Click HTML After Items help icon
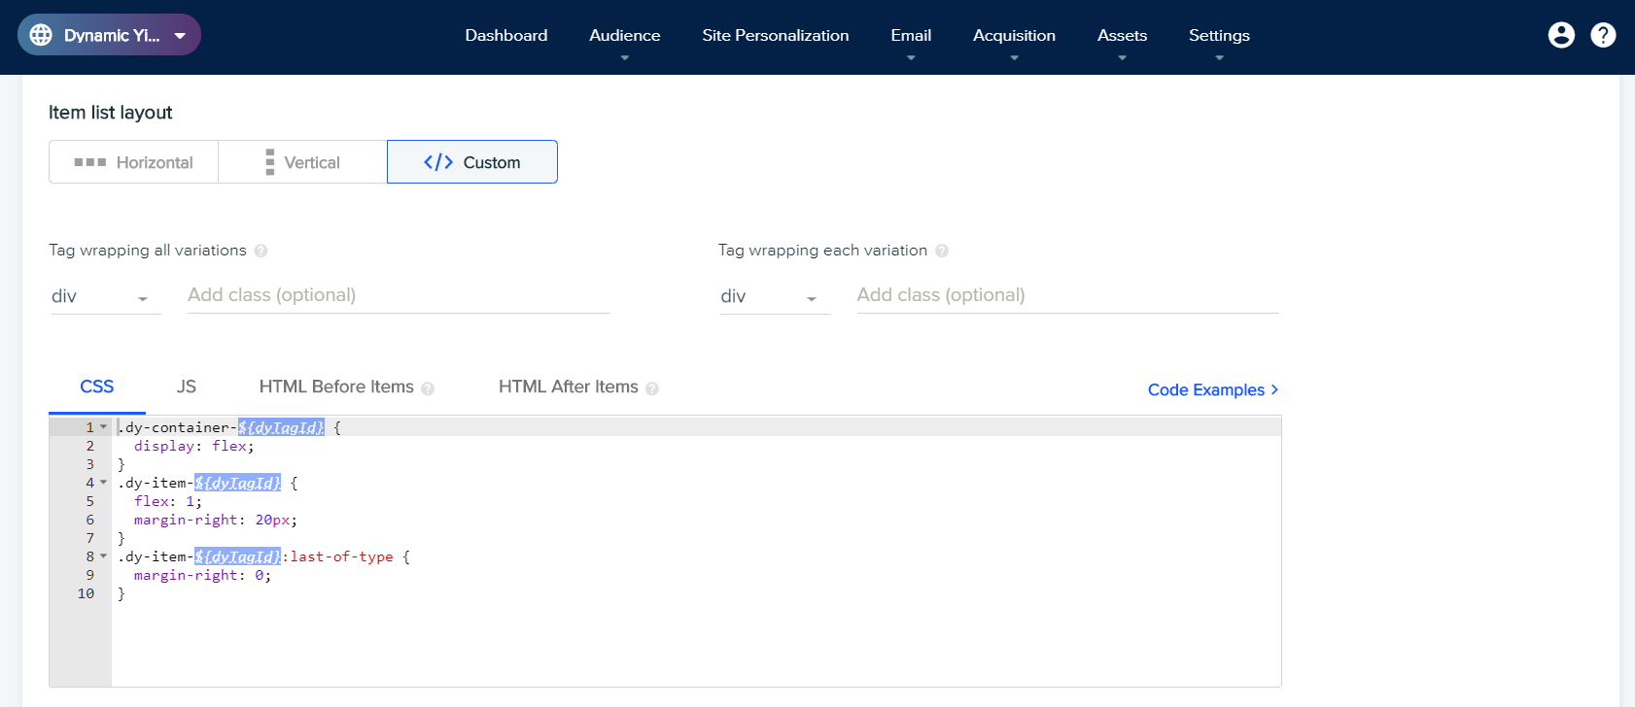This screenshot has width=1635, height=707. [652, 388]
